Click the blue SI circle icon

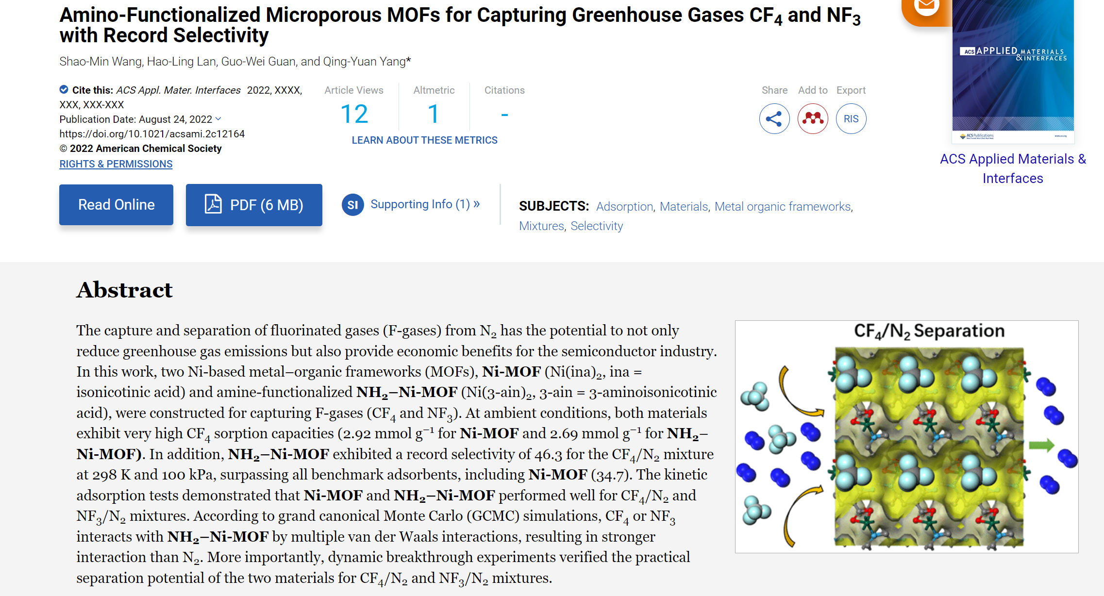click(x=352, y=205)
